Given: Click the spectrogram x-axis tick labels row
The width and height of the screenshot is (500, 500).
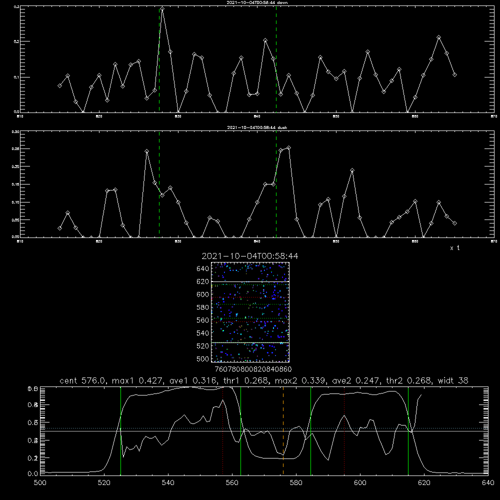Looking at the screenshot, I should click(x=253, y=369).
